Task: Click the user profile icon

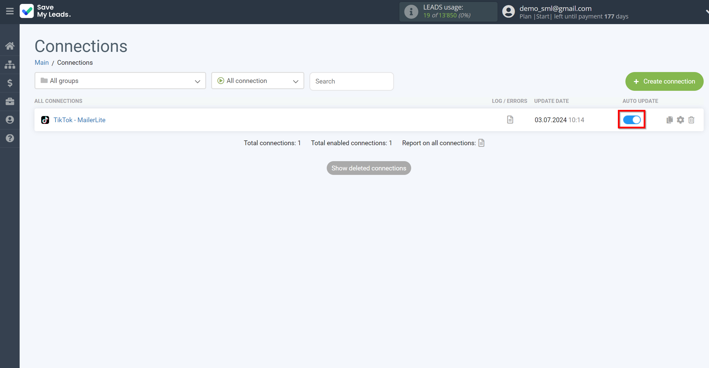Action: 508,12
